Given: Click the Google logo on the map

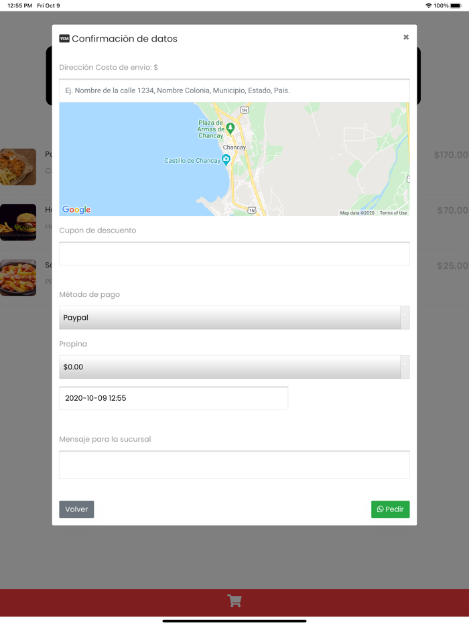Looking at the screenshot, I should point(76,210).
